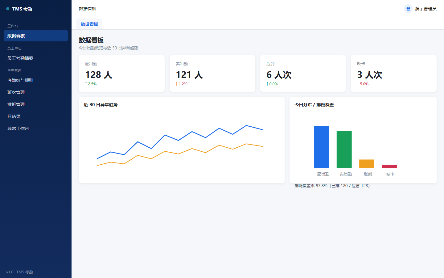The image size is (444, 278).
Task: Click the v1.0 · TMS 考勤 footer text
Action: click(19, 272)
